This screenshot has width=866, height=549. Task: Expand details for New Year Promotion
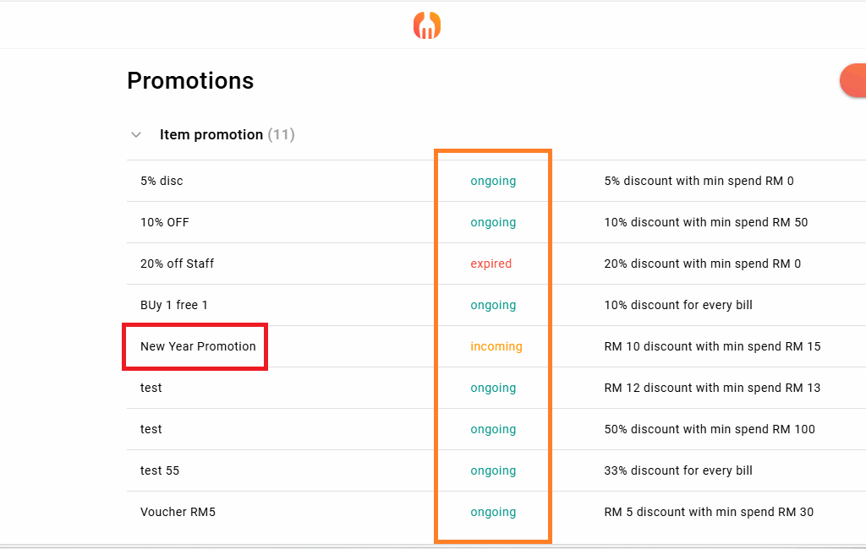(x=198, y=346)
